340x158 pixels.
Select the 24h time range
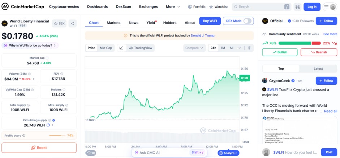click(214, 48)
